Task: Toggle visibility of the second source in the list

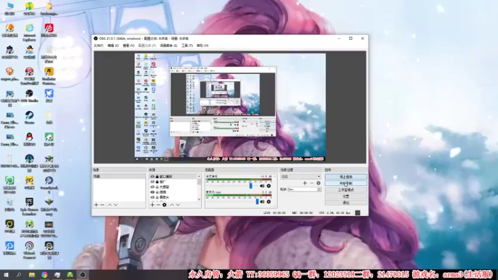Action: (153, 182)
